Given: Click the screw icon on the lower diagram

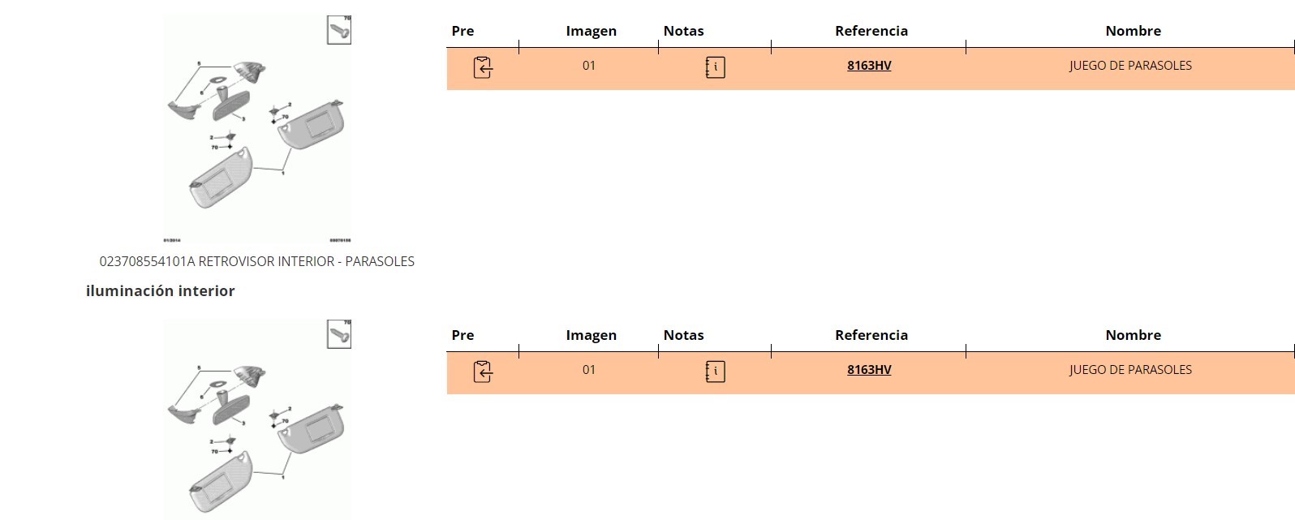Looking at the screenshot, I should click(x=339, y=334).
